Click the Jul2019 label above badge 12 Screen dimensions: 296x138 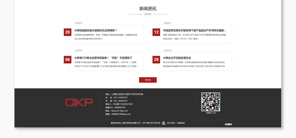(x=167, y=23)
